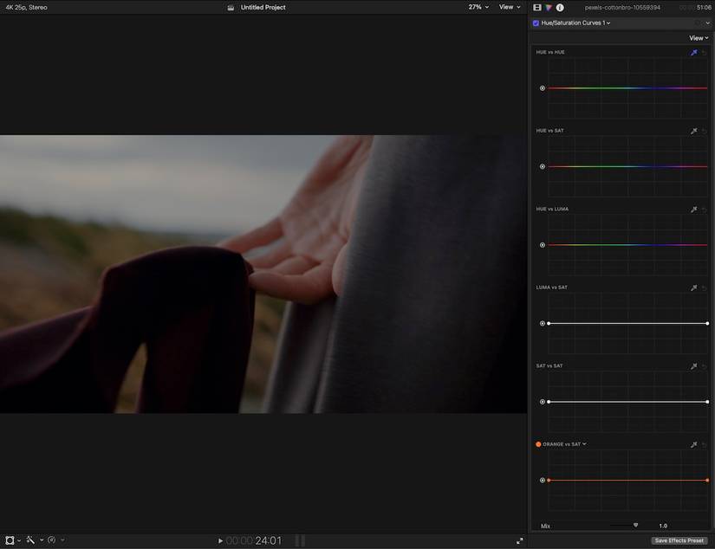This screenshot has width=715, height=549.
Task: Open the View menu in the curves panel
Action: point(697,37)
